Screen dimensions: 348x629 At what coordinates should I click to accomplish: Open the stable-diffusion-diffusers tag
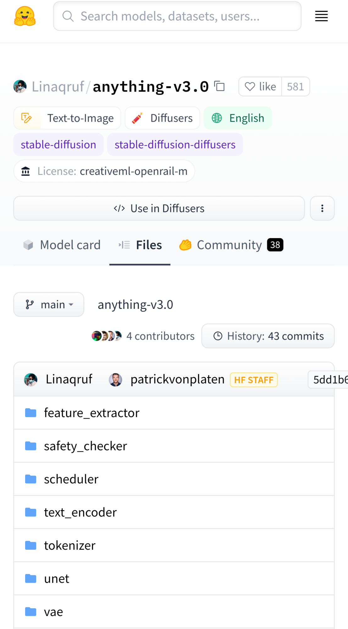point(175,144)
